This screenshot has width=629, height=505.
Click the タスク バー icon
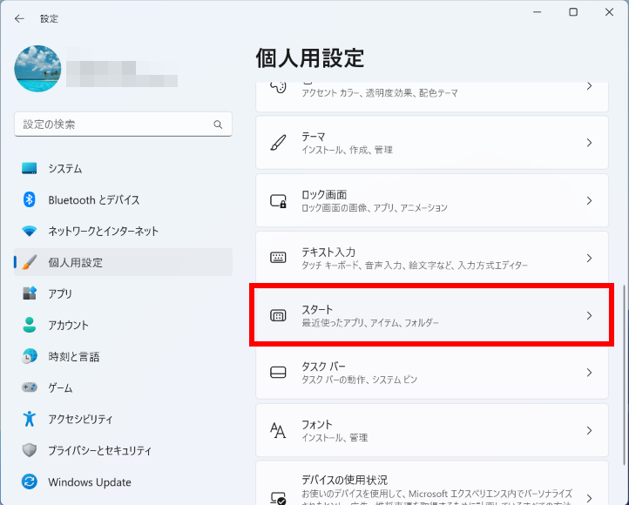click(278, 373)
